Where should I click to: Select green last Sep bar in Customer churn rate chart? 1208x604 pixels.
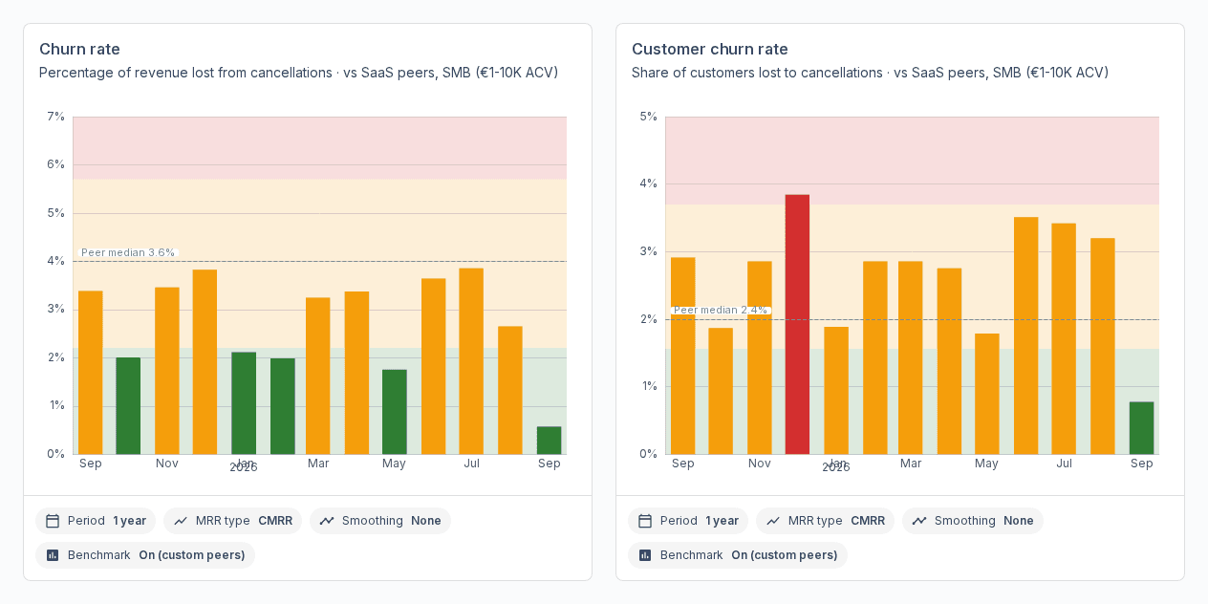click(x=1142, y=428)
